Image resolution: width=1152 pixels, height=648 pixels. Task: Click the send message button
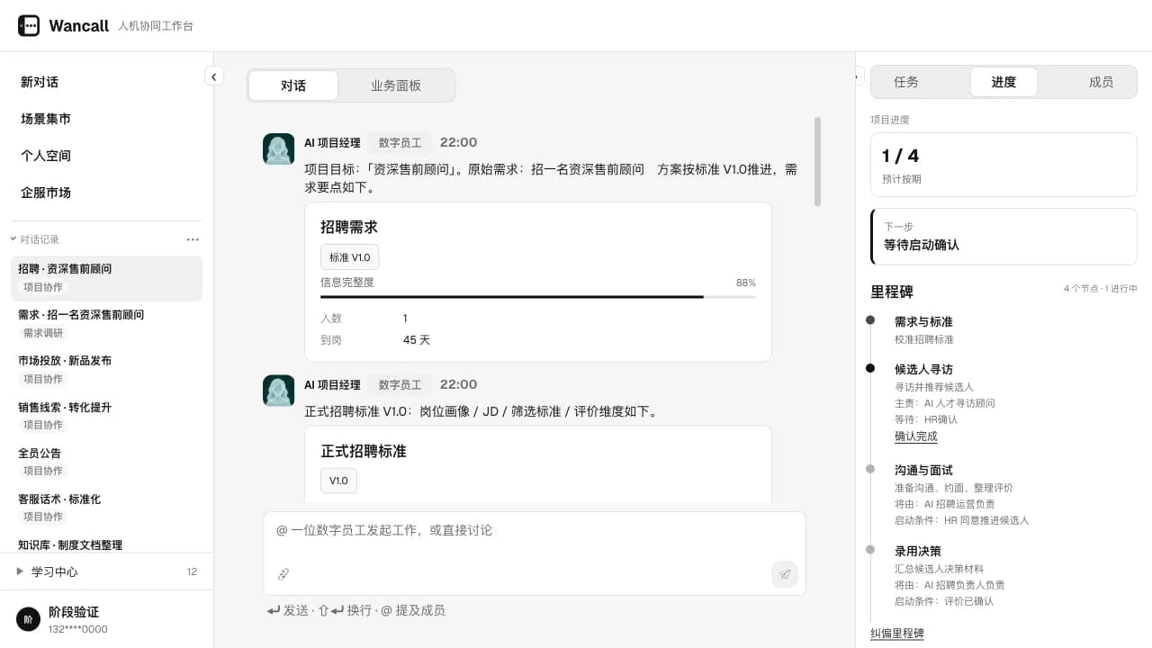coord(785,574)
